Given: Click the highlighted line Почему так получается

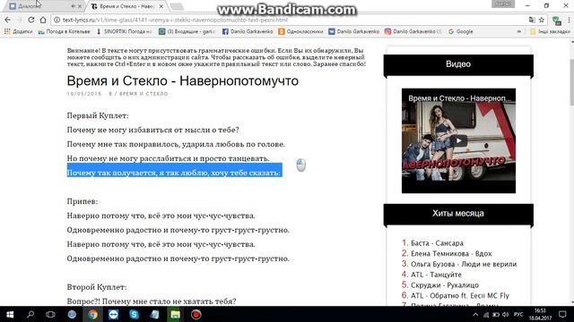Looking at the screenshot, I should 174,173.
